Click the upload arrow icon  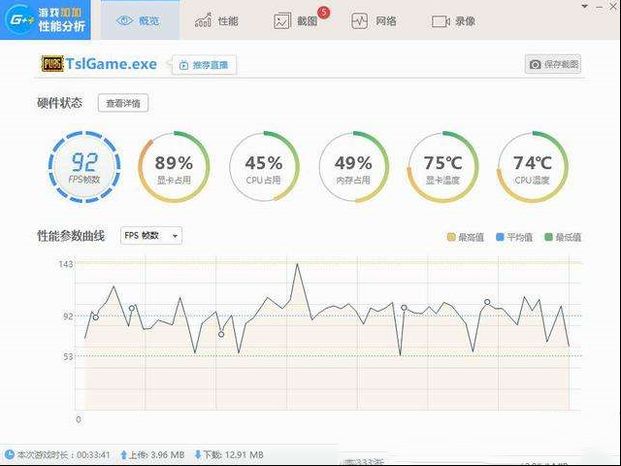[x=124, y=455]
